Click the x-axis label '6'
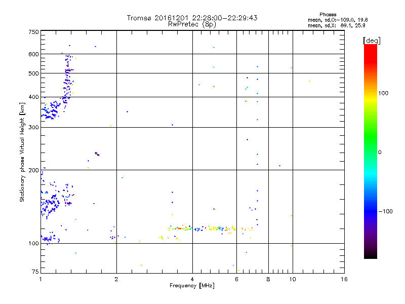Viewport: 405px width, 304px height. point(236,279)
